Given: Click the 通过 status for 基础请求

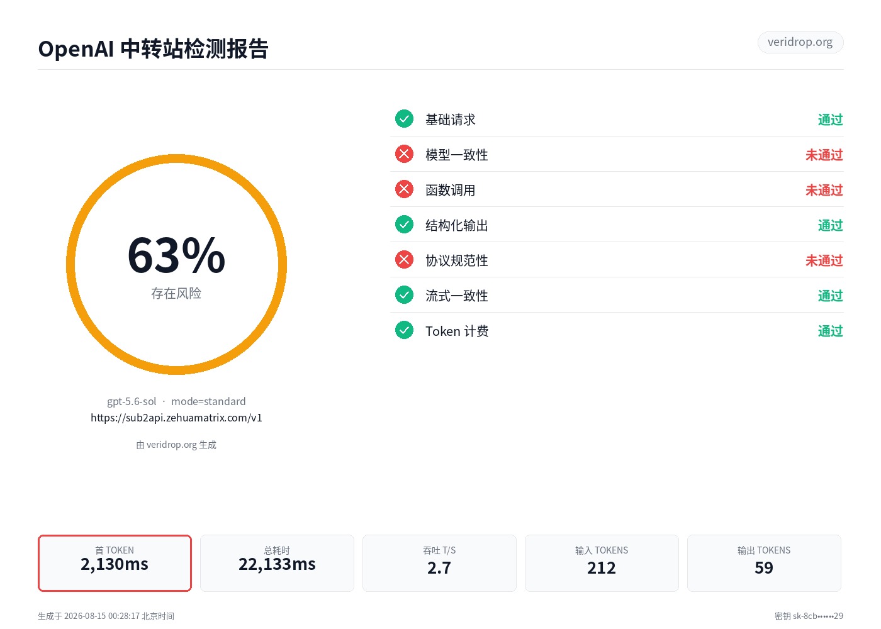Looking at the screenshot, I should (830, 120).
